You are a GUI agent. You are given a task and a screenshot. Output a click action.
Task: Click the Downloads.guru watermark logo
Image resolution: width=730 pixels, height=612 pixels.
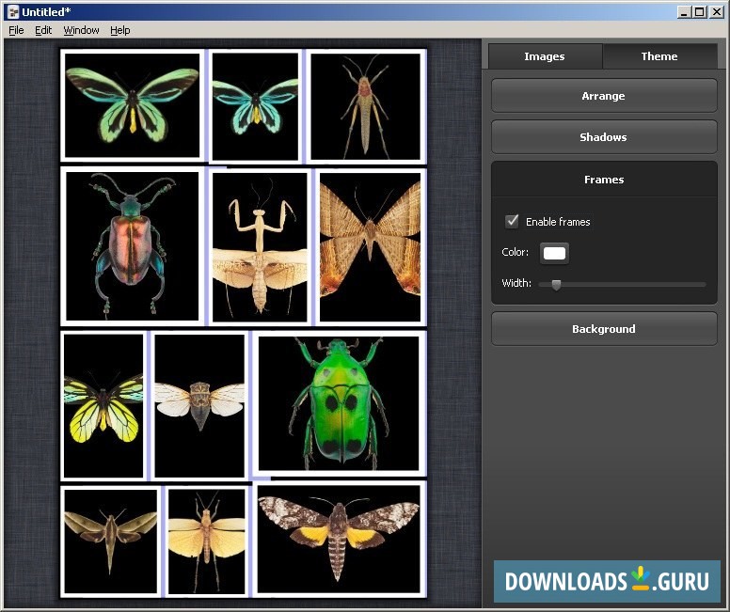pos(607,581)
